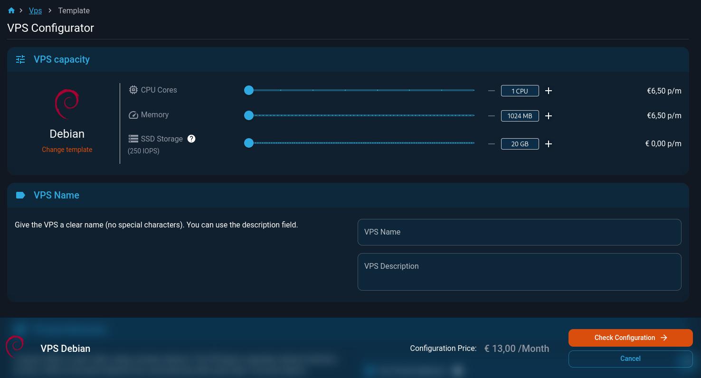Open the Vps breadcrumb link
701x378 pixels.
coord(36,10)
